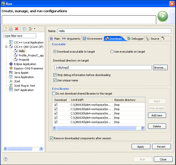Open the Environment tab
Screen dimensions: 176x165
pos(93,39)
